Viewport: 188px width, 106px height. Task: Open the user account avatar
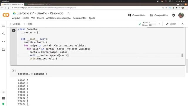coord(181,15)
